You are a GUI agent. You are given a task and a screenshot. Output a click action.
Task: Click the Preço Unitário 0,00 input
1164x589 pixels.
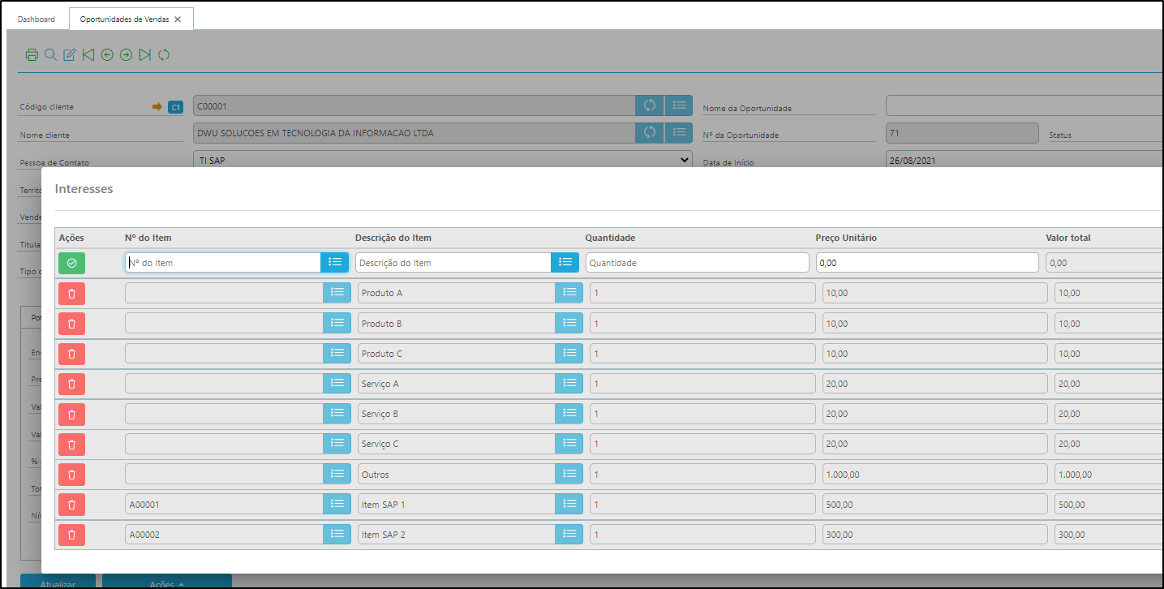[x=927, y=262]
